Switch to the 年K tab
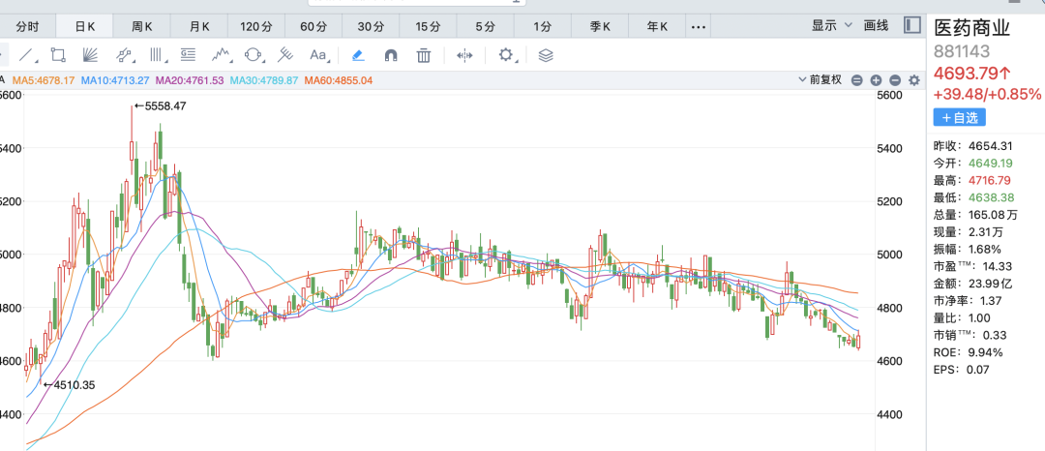 pos(657,27)
